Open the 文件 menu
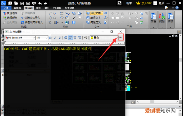The image size is (183, 116). click(x=6, y=8)
